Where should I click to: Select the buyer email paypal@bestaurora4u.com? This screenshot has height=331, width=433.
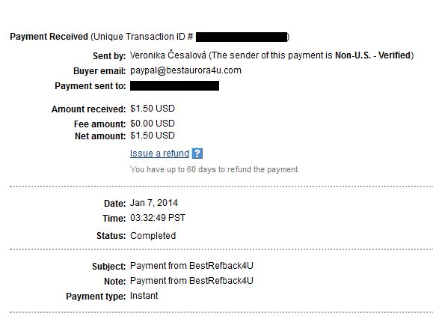pos(185,70)
